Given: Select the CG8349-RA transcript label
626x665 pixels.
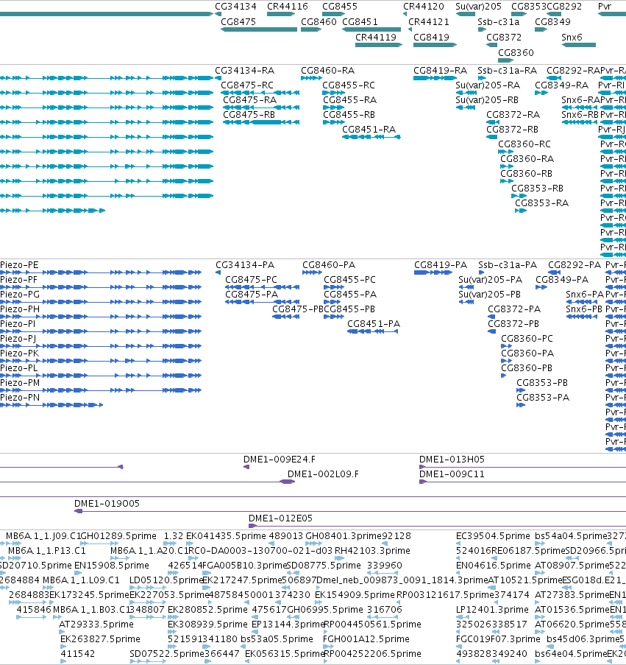Looking at the screenshot, I should [561, 85].
